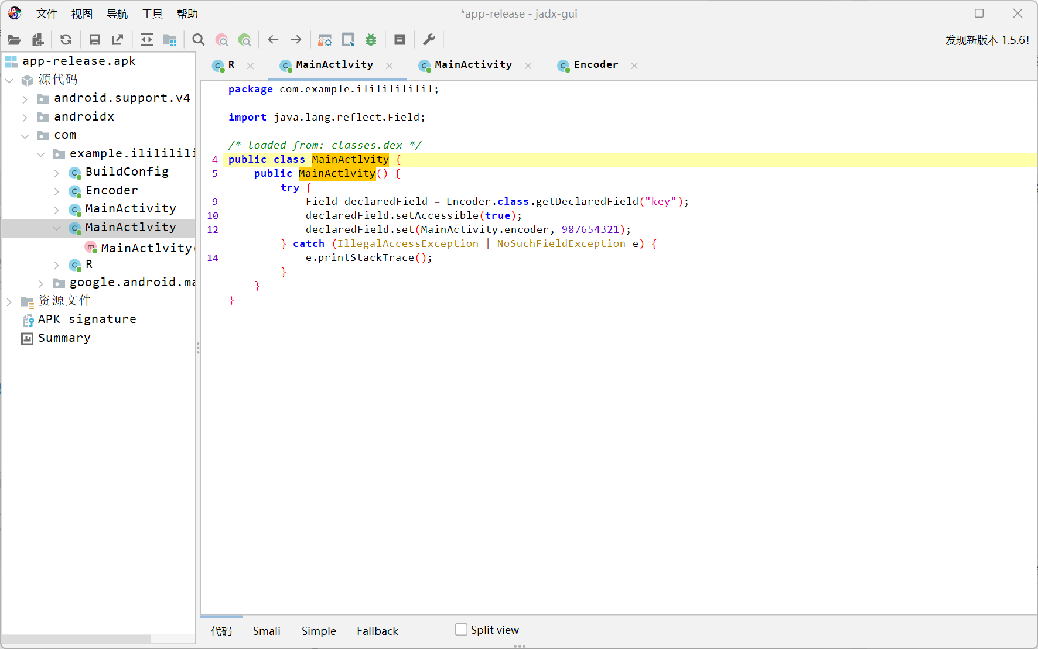Navigate back with the left arrow
The width and height of the screenshot is (1038, 649).
pyautogui.click(x=273, y=40)
